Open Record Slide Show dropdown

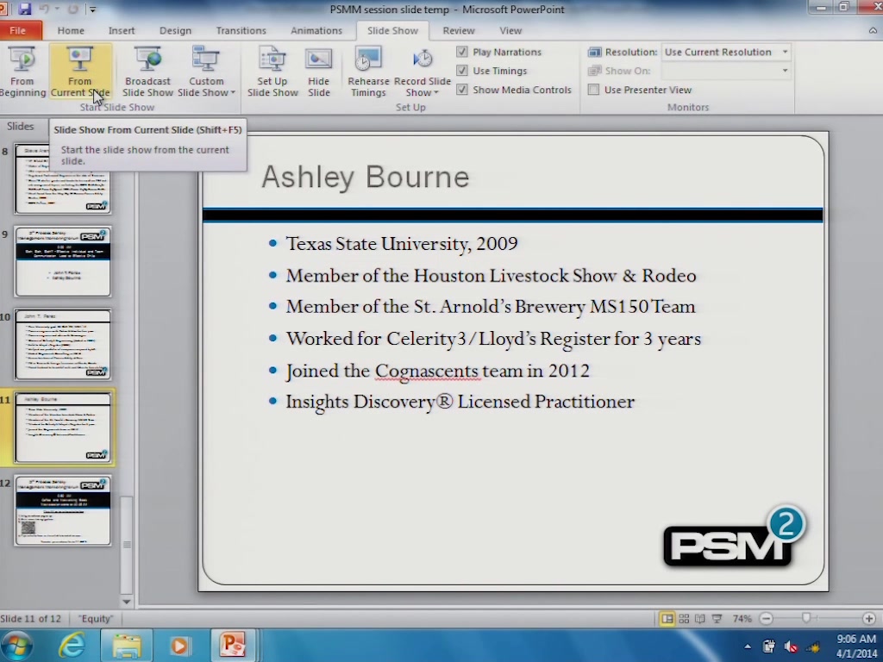(x=423, y=72)
